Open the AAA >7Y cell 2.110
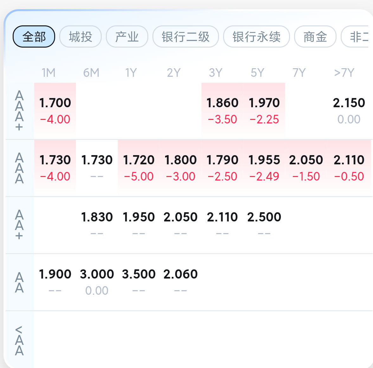Screen dimensions: 373x368 click(x=349, y=168)
